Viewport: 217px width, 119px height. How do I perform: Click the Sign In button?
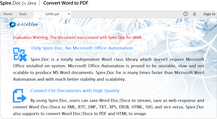point(209,14)
